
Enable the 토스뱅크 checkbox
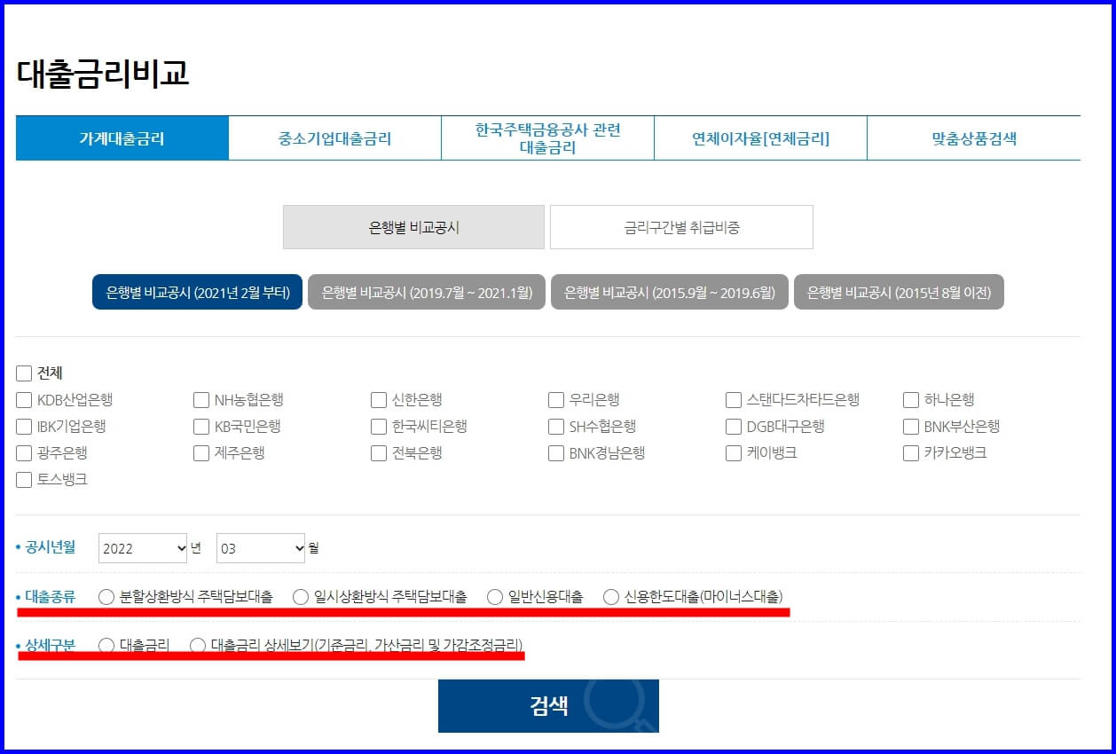[x=23, y=480]
